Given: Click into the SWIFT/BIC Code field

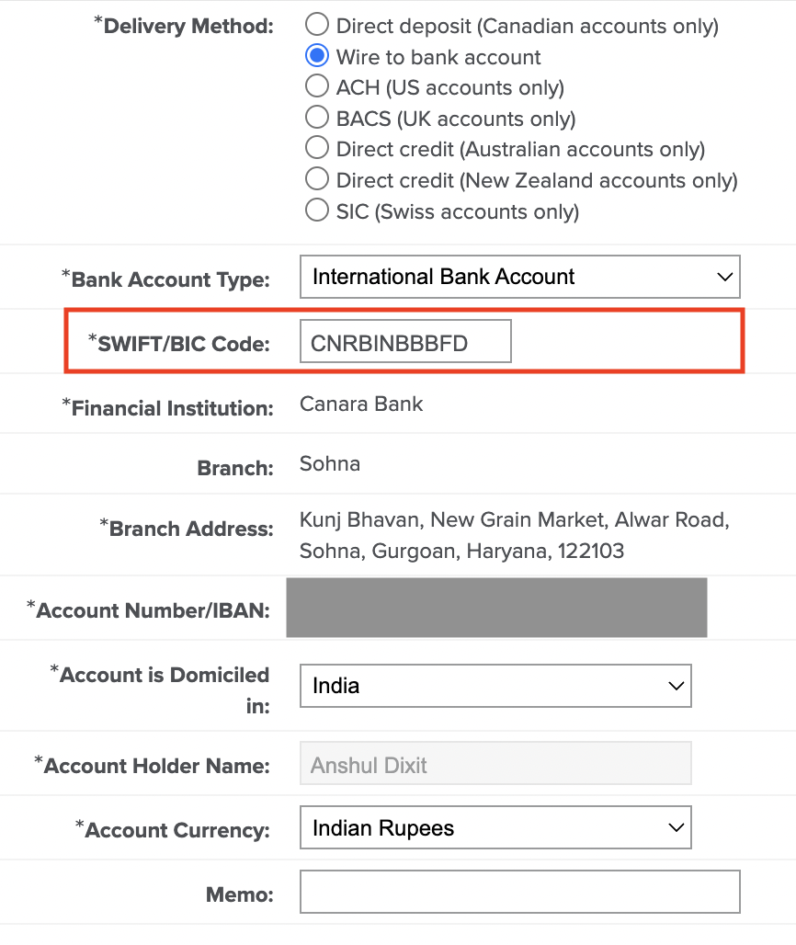Looking at the screenshot, I should (x=404, y=343).
